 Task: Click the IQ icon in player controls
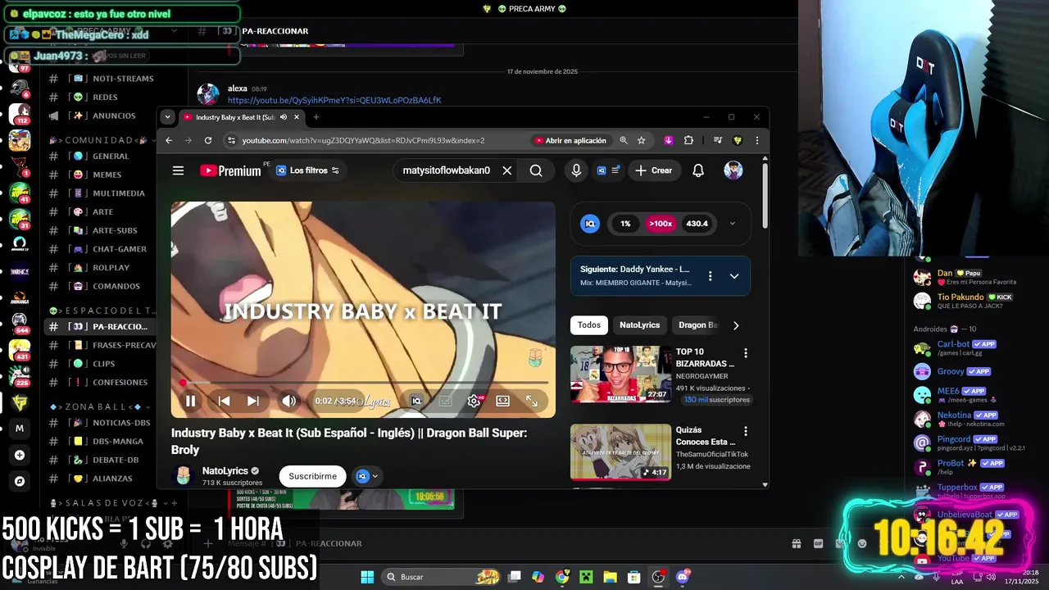point(416,401)
